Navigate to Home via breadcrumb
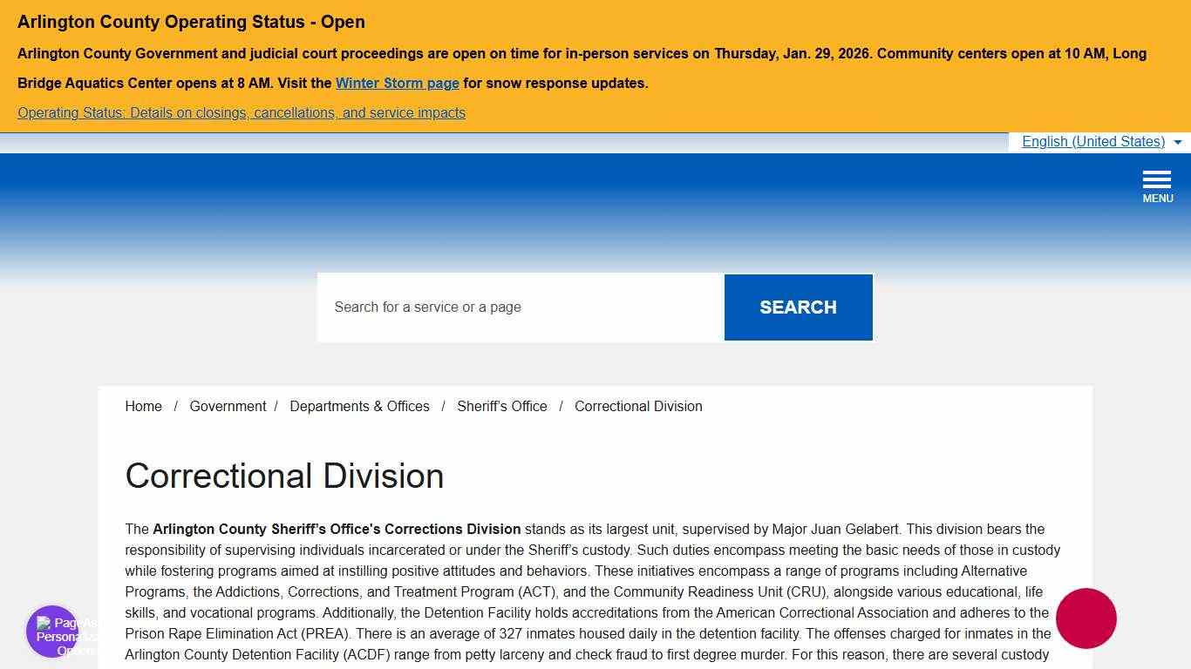Image resolution: width=1191 pixels, height=669 pixels. tap(143, 406)
